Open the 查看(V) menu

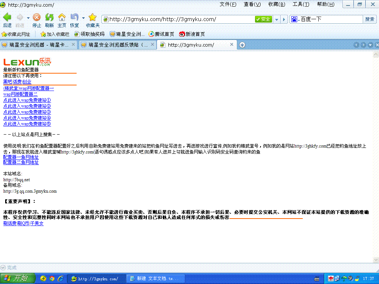pyautogui.click(x=252, y=4)
